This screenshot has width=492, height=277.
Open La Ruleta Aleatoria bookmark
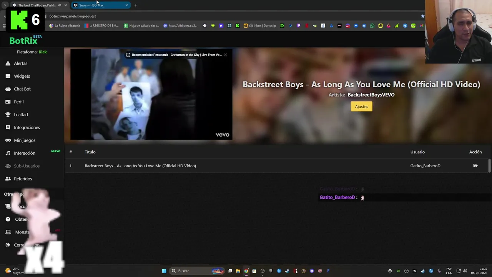65,26
